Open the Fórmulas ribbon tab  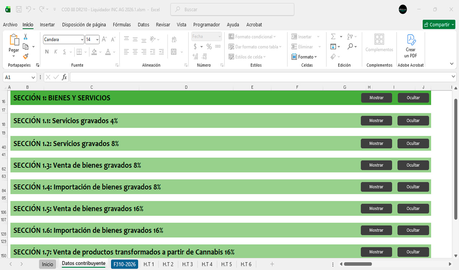click(x=122, y=25)
